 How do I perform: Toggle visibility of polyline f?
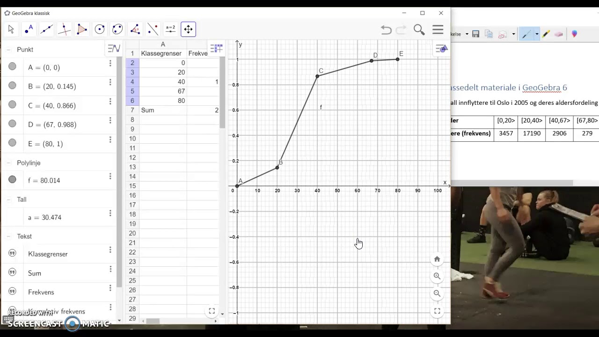pos(12,179)
